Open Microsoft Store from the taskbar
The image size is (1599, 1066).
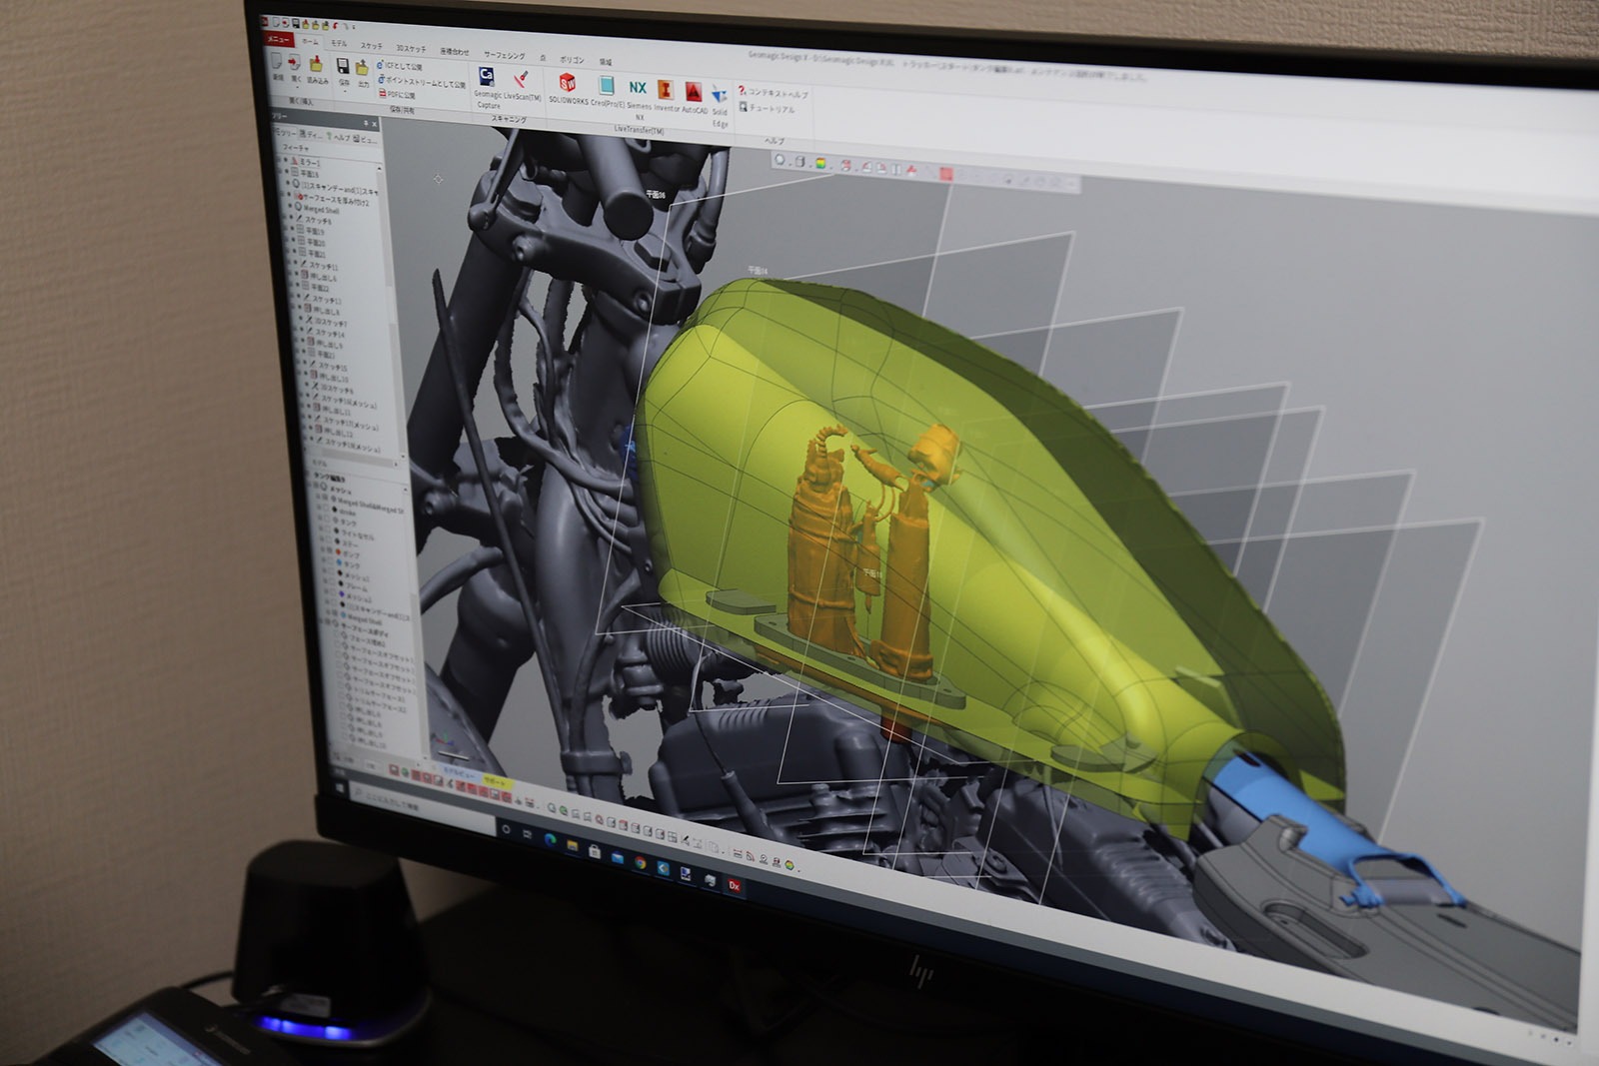(595, 852)
